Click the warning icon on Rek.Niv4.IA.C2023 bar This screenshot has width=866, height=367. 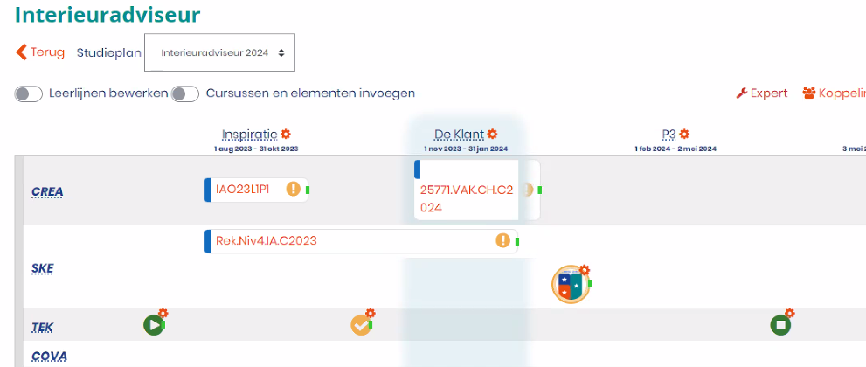pyautogui.click(x=503, y=240)
